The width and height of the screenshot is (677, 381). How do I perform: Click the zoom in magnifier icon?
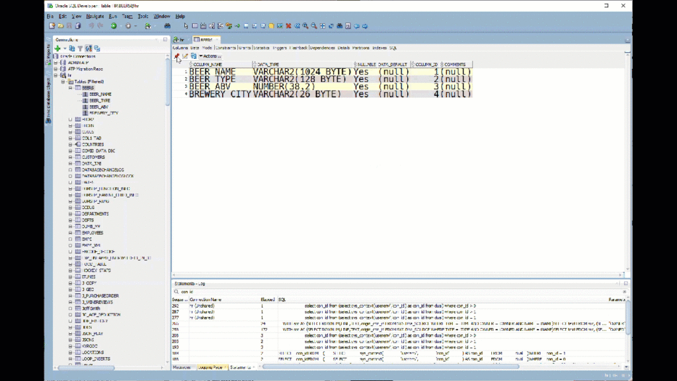click(305, 26)
